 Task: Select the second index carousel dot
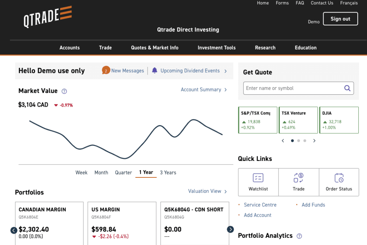point(298,141)
